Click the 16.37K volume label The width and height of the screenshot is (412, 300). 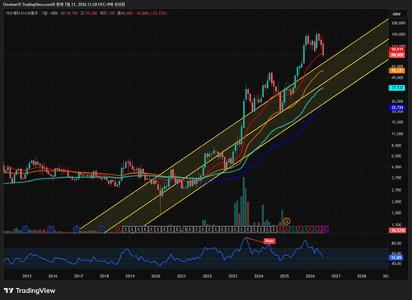tap(398, 230)
